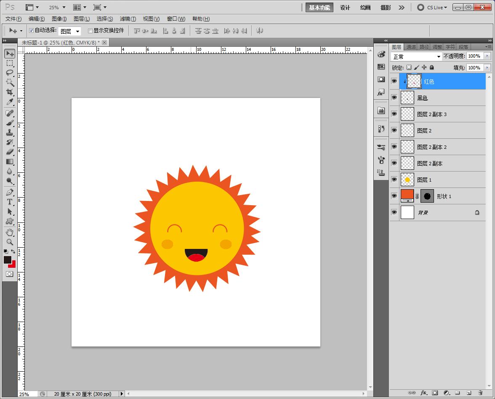Open the 滤镜 menu
This screenshot has height=399, width=495.
tap(128, 19)
